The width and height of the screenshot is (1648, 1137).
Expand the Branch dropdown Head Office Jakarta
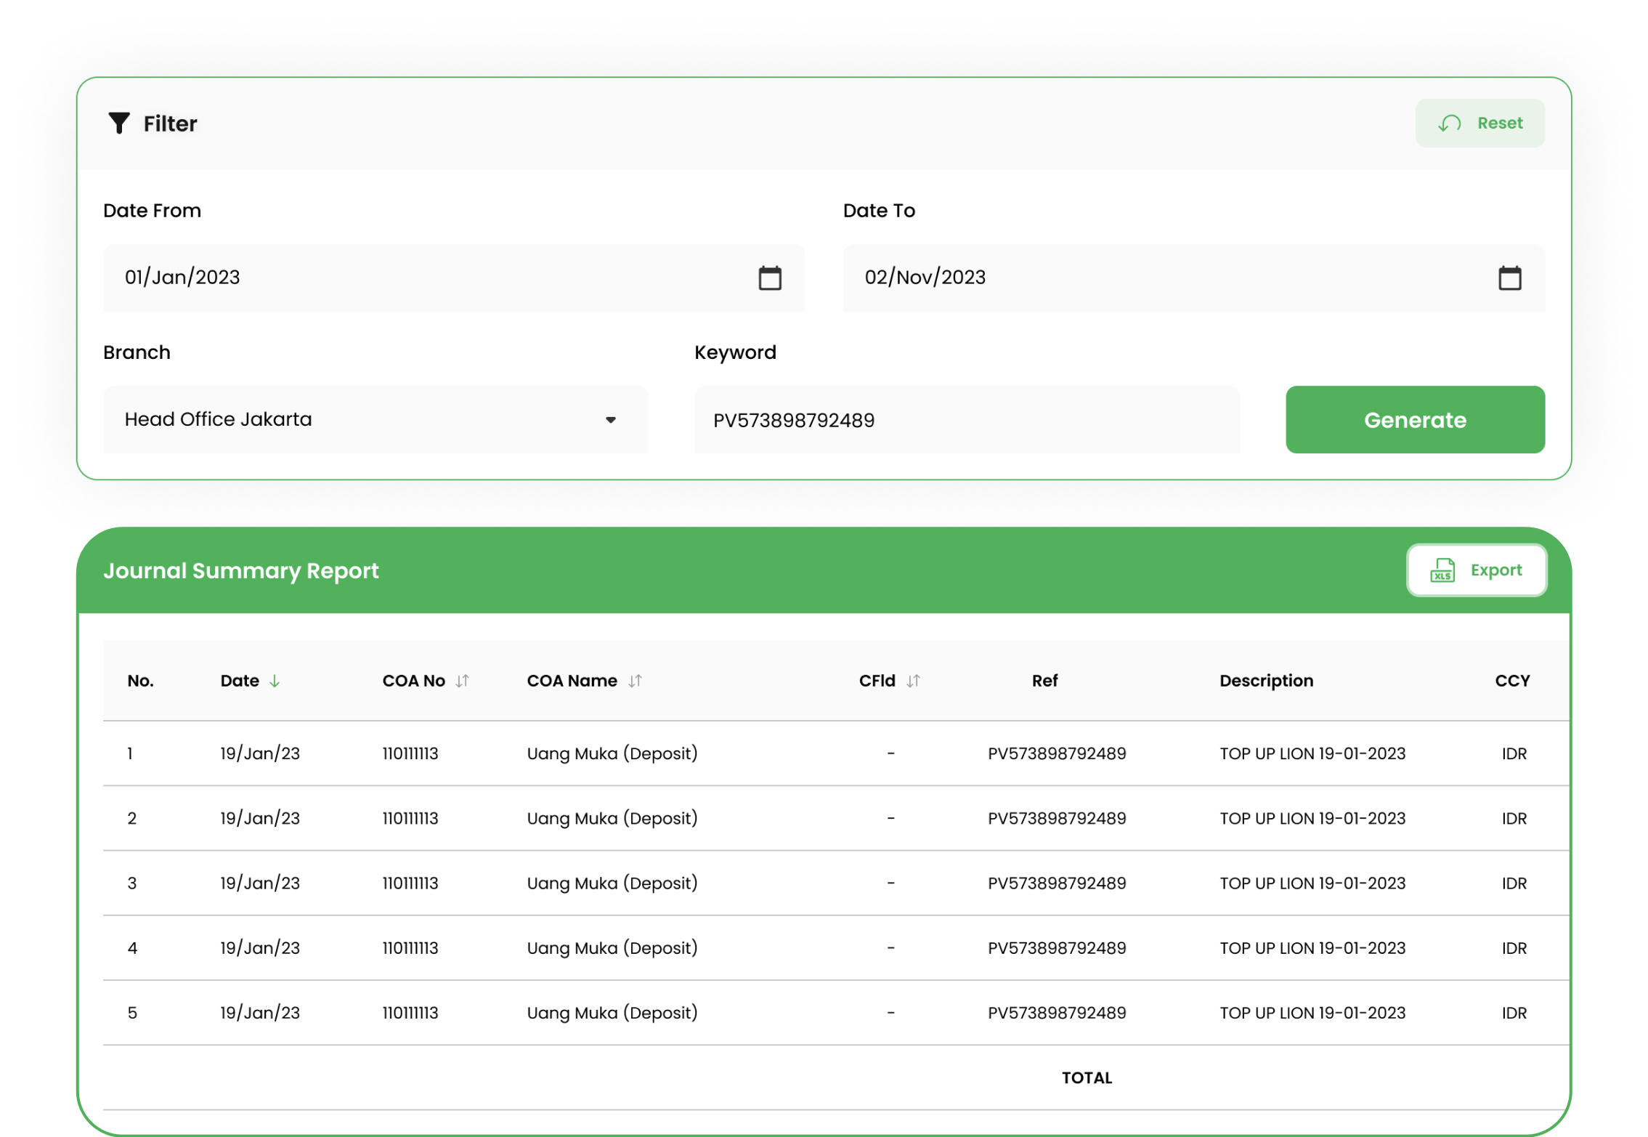coord(375,419)
